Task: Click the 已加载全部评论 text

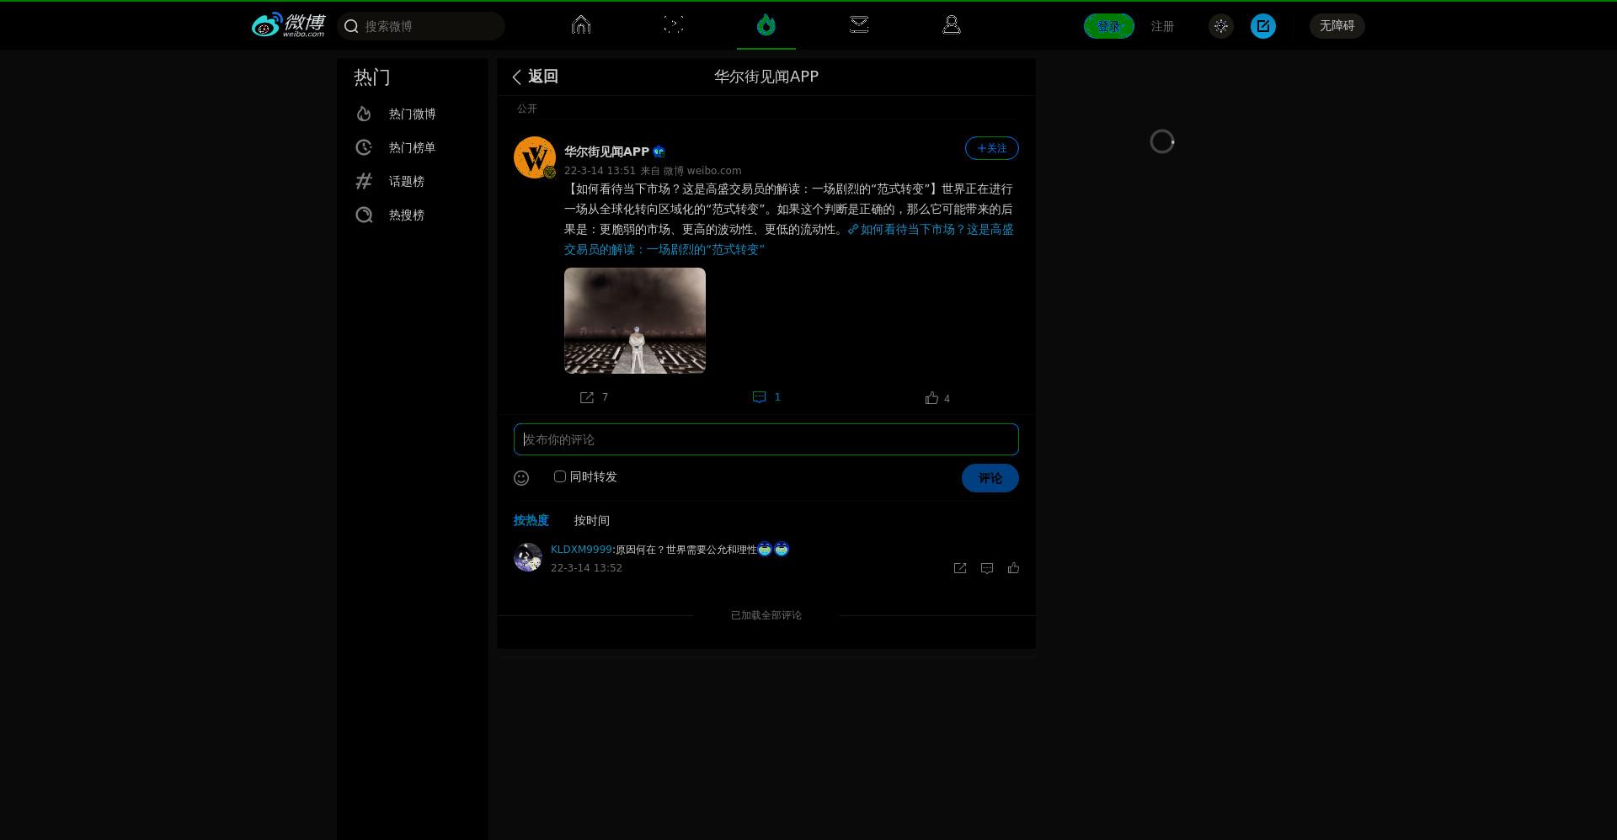Action: click(766, 615)
